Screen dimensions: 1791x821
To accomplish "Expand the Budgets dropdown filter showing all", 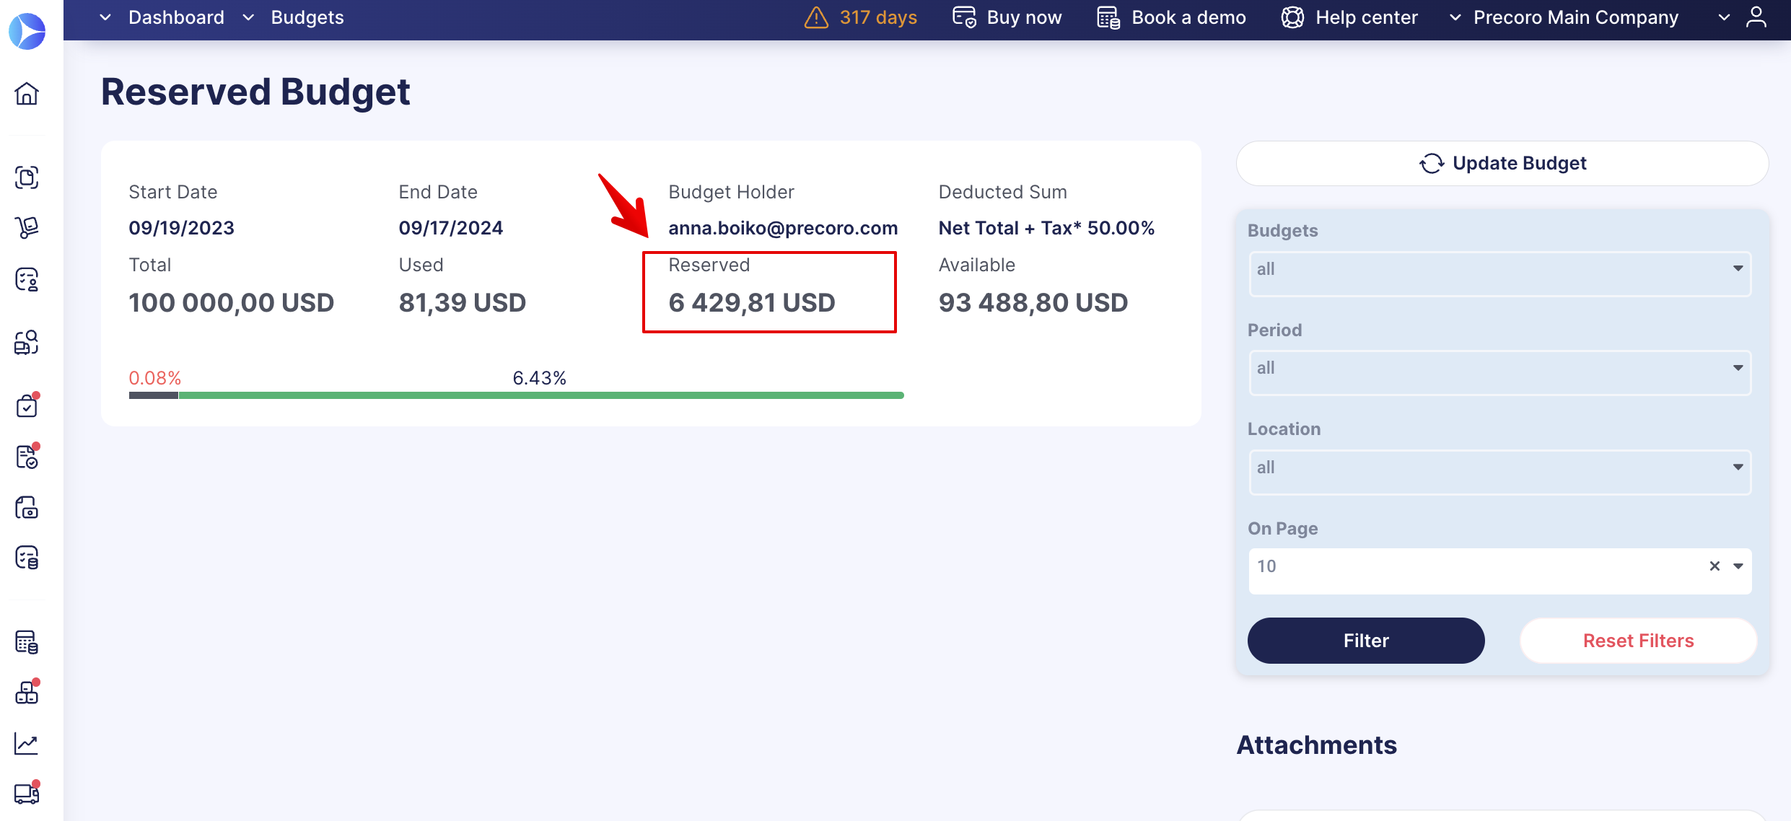I will (x=1500, y=273).
